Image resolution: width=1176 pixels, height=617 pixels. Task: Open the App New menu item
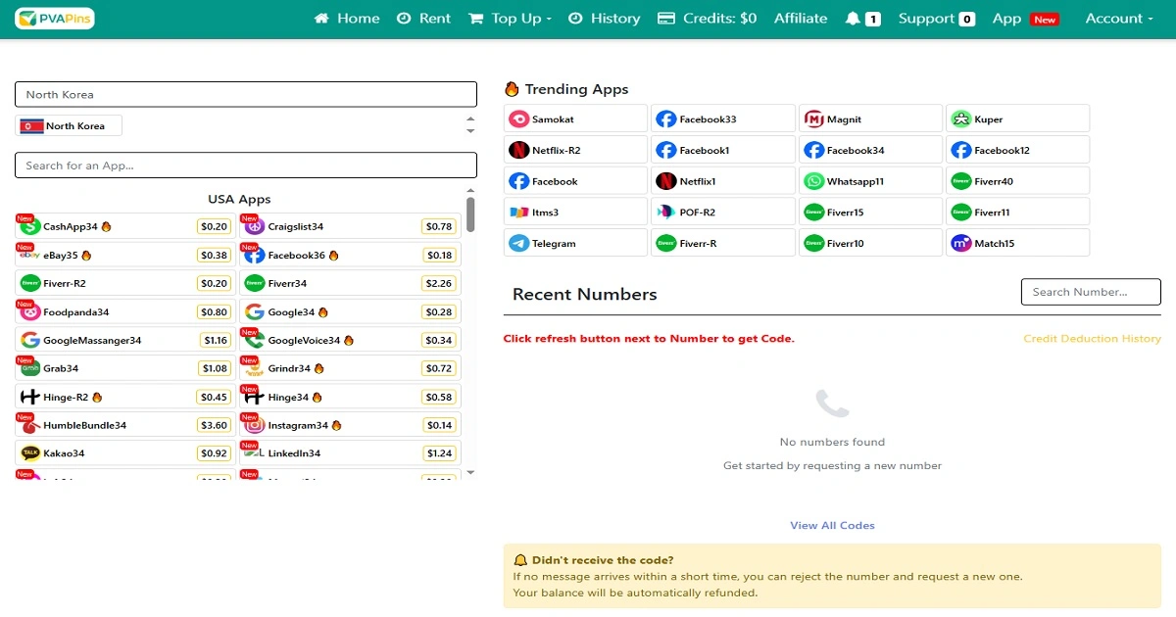tap(1026, 19)
